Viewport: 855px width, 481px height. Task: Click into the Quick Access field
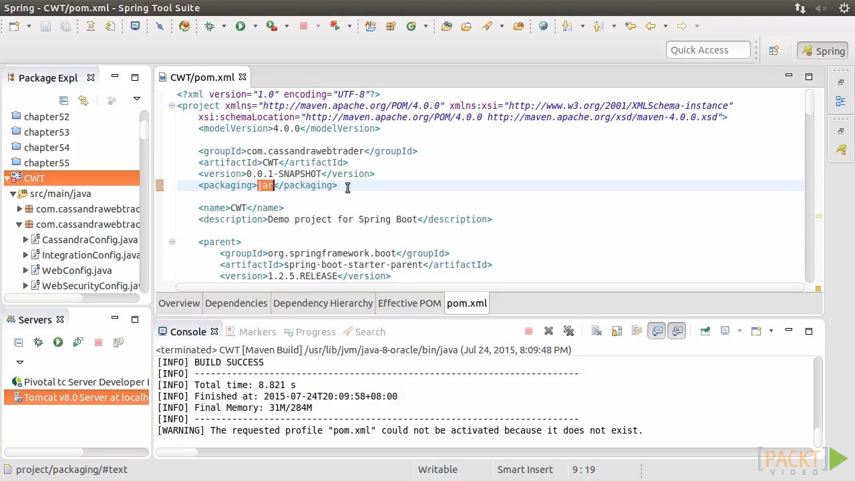click(707, 50)
